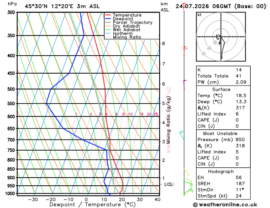The height and width of the screenshot is (208, 270).
Task: Click the '300' pressure level label
Action: [12, 12]
